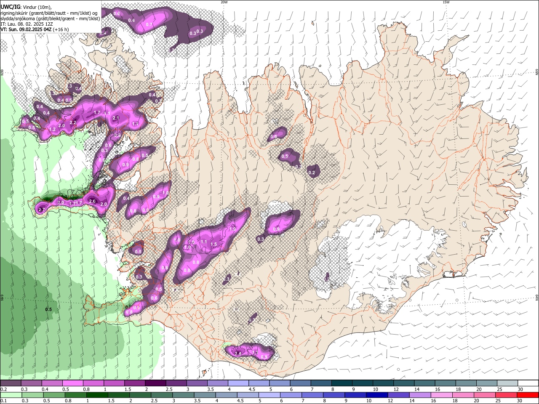539x404 pixels.
Task: Click the lavender swatch labeled 4 in top legend row
Action: tap(237, 383)
